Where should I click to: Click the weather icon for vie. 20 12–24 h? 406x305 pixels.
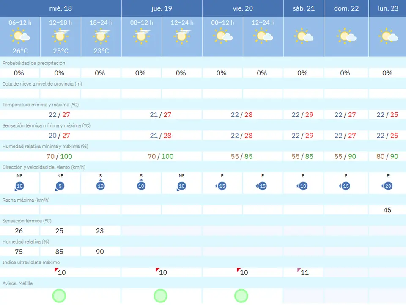click(x=263, y=36)
